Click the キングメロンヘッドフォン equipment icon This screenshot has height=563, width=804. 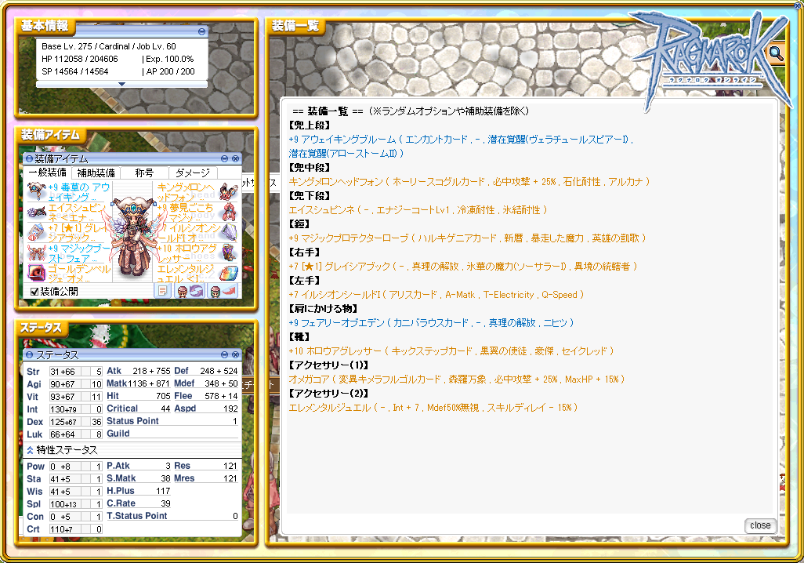[229, 191]
